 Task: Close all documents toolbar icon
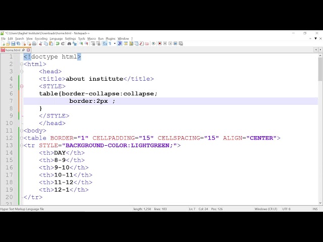point(29,43)
